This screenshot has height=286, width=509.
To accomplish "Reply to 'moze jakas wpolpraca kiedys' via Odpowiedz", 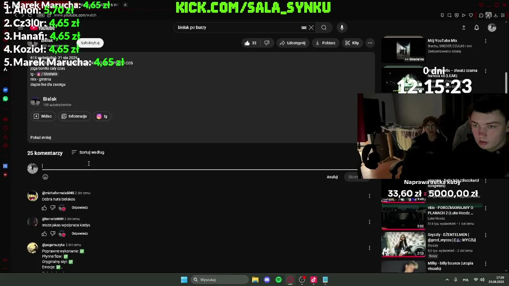I will (80, 234).
